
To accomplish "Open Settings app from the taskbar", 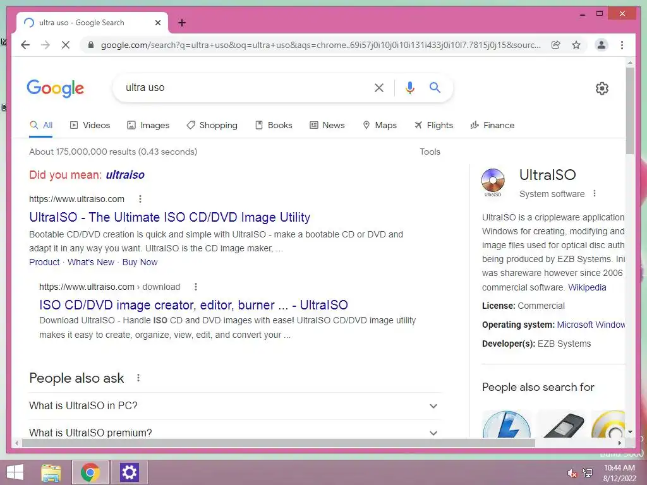I will (129, 472).
